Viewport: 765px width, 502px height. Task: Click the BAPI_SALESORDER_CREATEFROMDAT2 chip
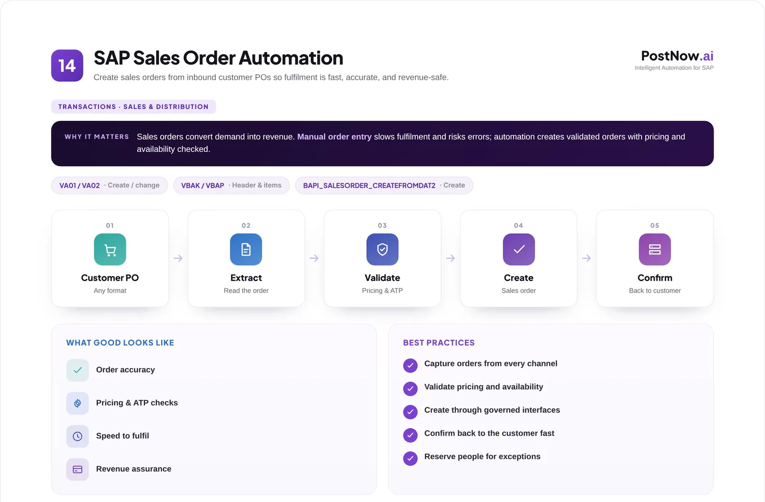[x=384, y=186]
